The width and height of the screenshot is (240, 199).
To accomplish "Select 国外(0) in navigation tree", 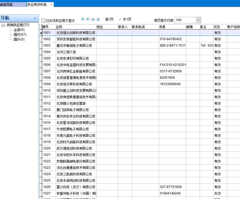I will tap(19, 39).
